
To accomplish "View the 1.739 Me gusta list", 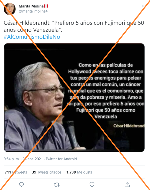I will (x=79, y=172).
